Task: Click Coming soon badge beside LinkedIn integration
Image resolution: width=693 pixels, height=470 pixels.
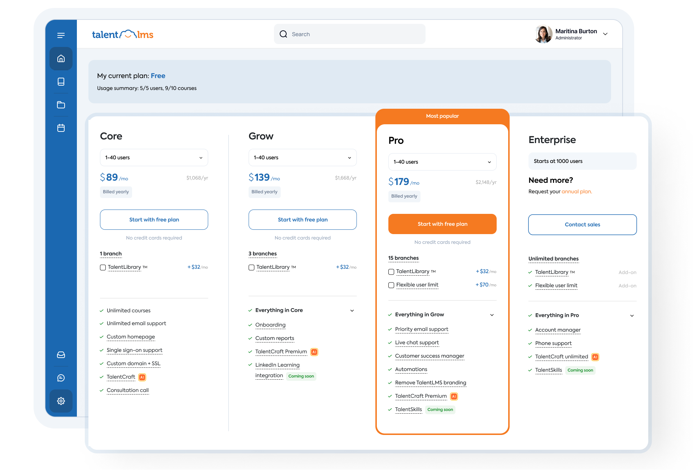Action: (x=301, y=376)
